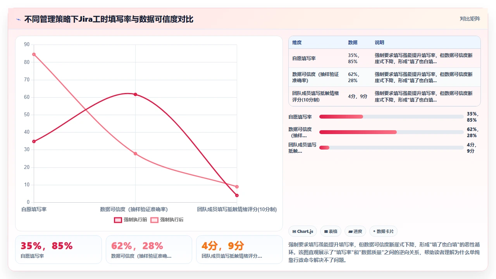Select the 进度 tag
This screenshot has height=279, width=496.
pyautogui.click(x=355, y=231)
